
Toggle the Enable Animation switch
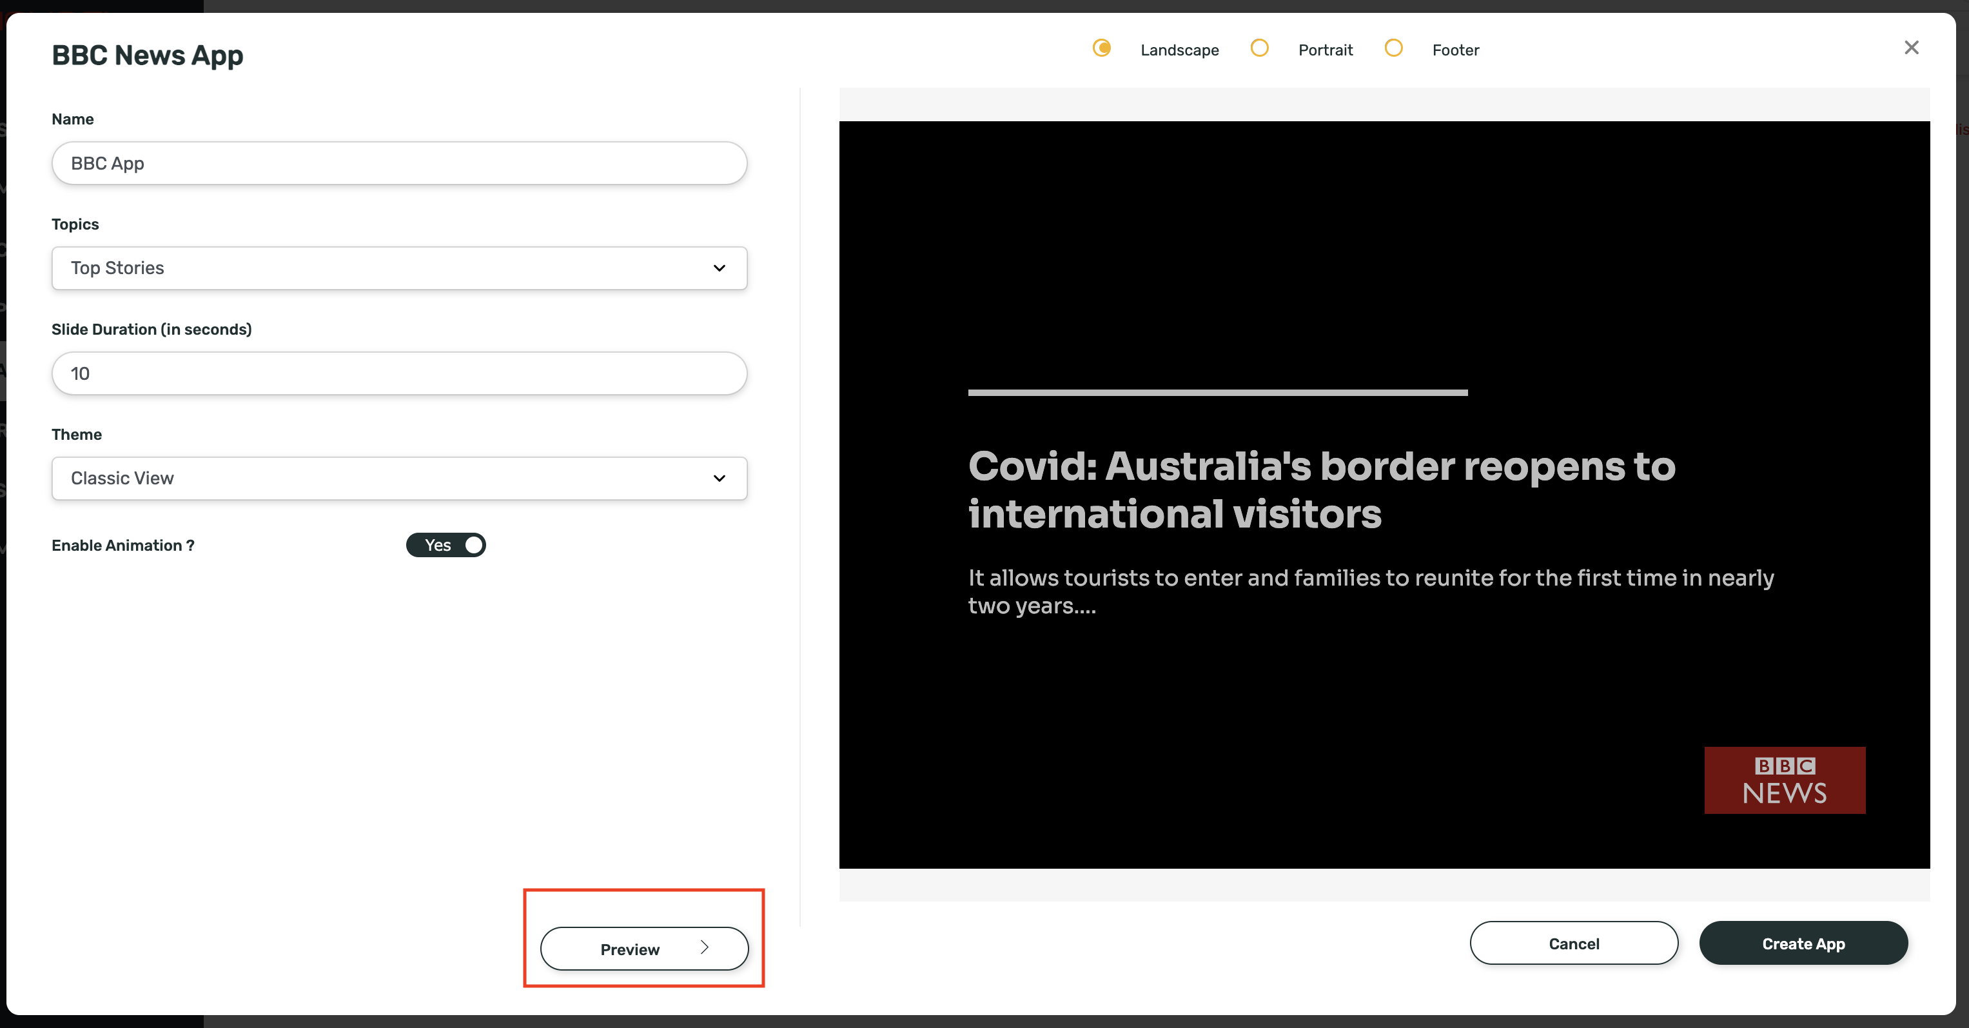[x=446, y=545]
